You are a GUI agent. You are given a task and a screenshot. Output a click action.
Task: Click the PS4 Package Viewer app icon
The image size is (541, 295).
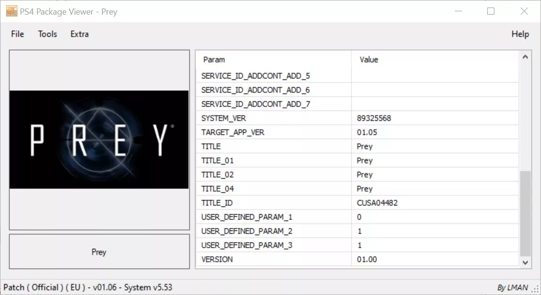point(11,11)
